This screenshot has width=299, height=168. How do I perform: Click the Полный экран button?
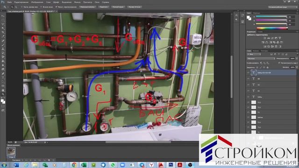click(x=118, y=7)
